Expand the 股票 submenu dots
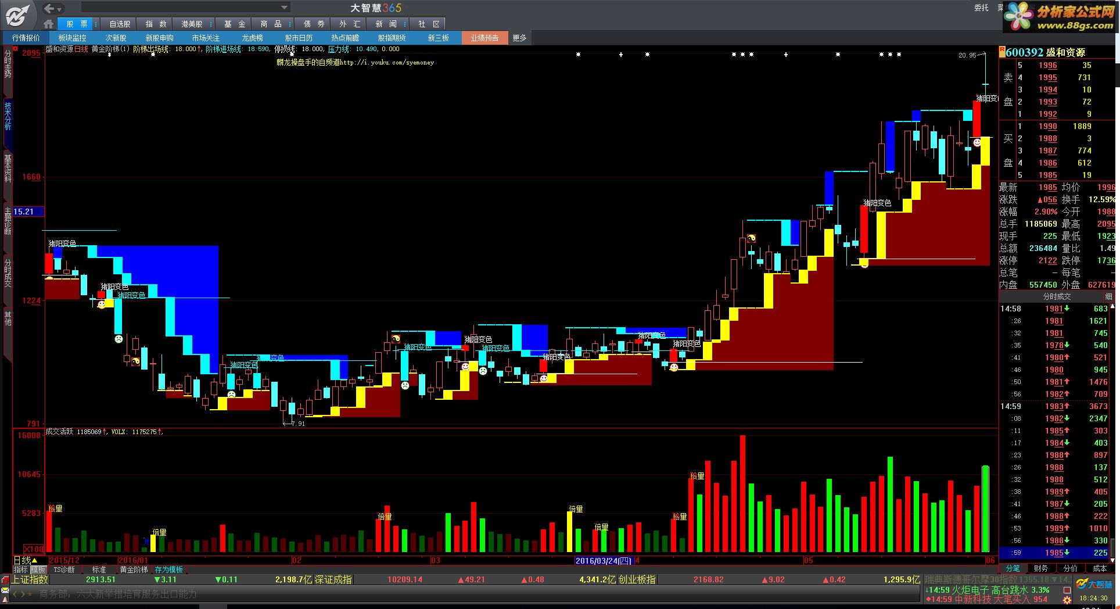 96,24
